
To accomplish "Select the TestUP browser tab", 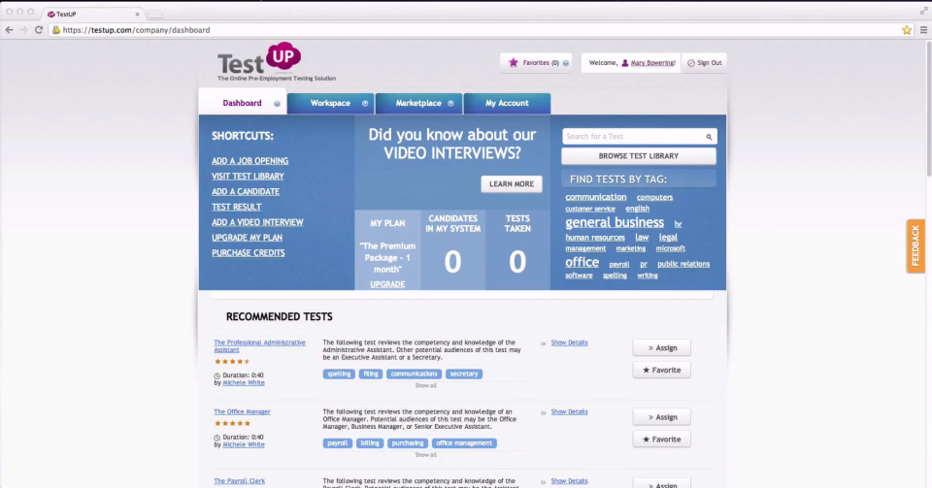I will tap(92, 14).
